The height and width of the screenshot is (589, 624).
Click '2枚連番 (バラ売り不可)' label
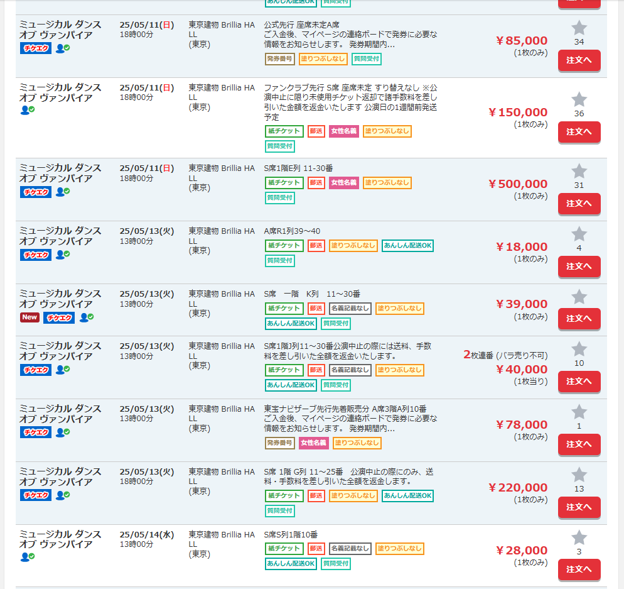(x=505, y=355)
